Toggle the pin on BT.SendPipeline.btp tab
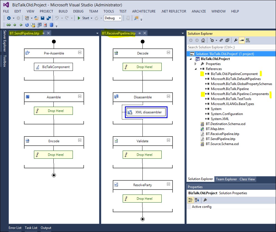The height and width of the screenshot is (232, 276). (43, 33)
